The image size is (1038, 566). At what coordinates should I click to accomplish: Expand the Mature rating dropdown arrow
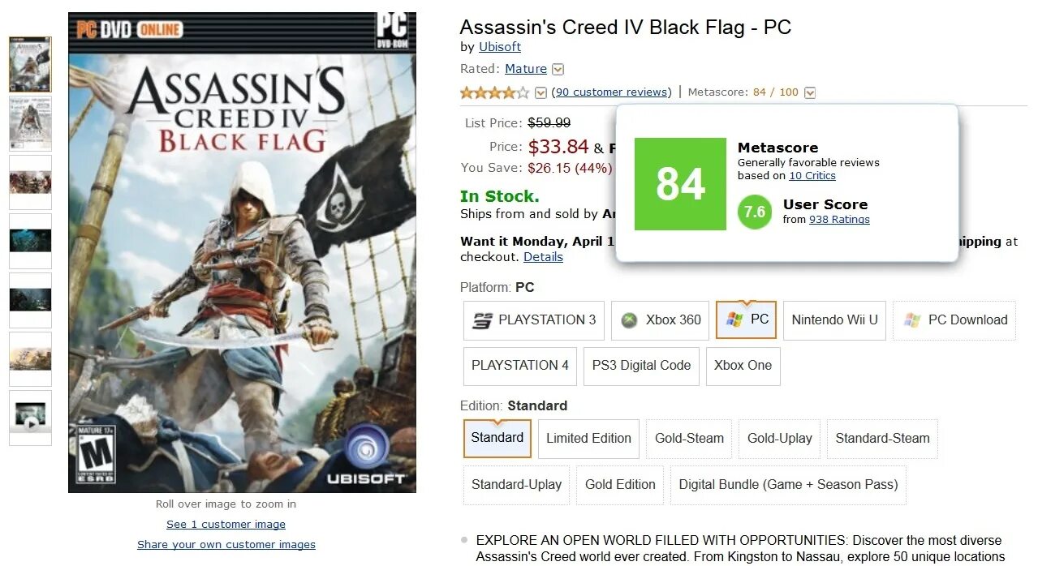tap(558, 70)
